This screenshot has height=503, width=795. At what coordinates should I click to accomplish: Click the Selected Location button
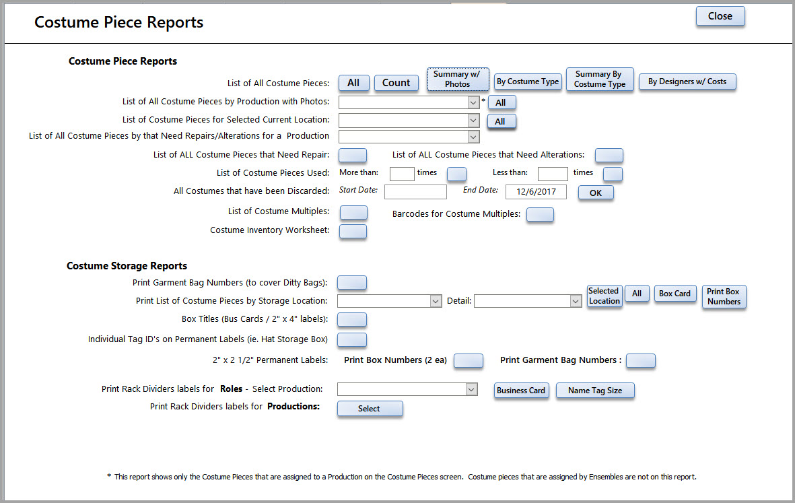(x=604, y=296)
